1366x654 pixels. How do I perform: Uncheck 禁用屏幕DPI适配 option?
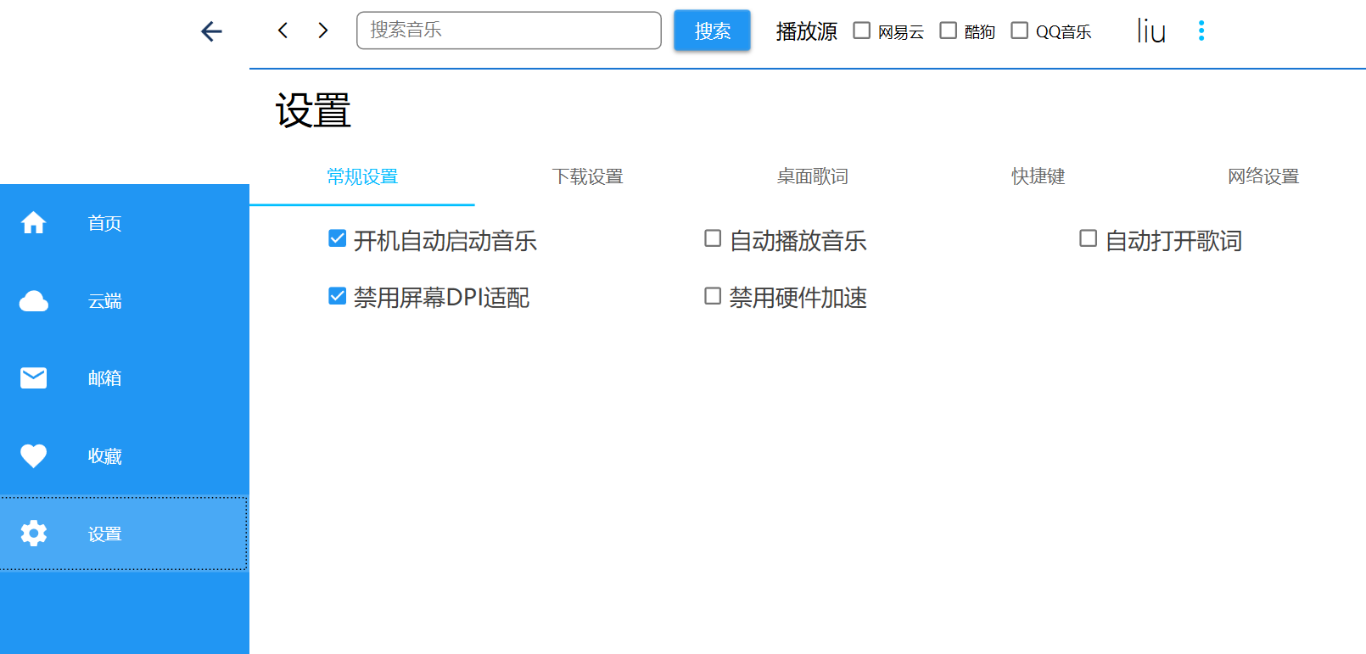tap(337, 295)
